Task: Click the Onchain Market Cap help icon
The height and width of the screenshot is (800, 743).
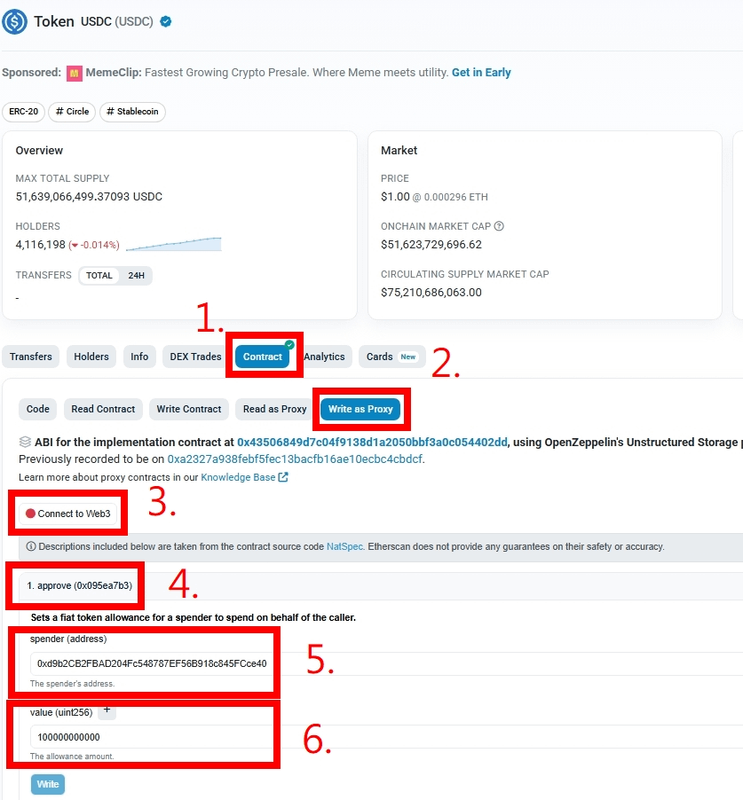Action: pos(499,226)
